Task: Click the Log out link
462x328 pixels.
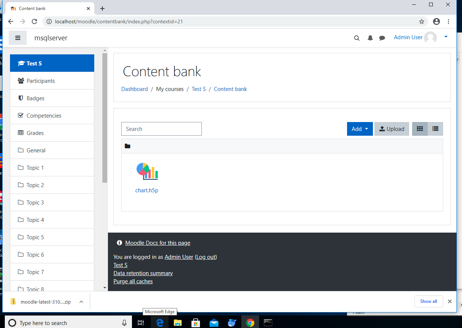Action: [206, 257]
